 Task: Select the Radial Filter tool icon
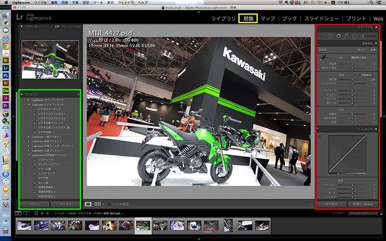pyautogui.click(x=355, y=36)
